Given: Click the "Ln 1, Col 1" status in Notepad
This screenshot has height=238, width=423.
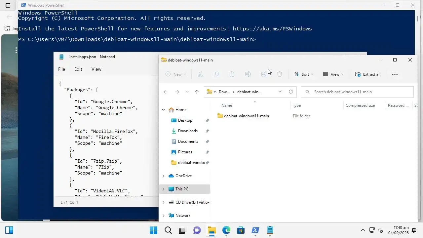Looking at the screenshot, I should (x=69, y=202).
